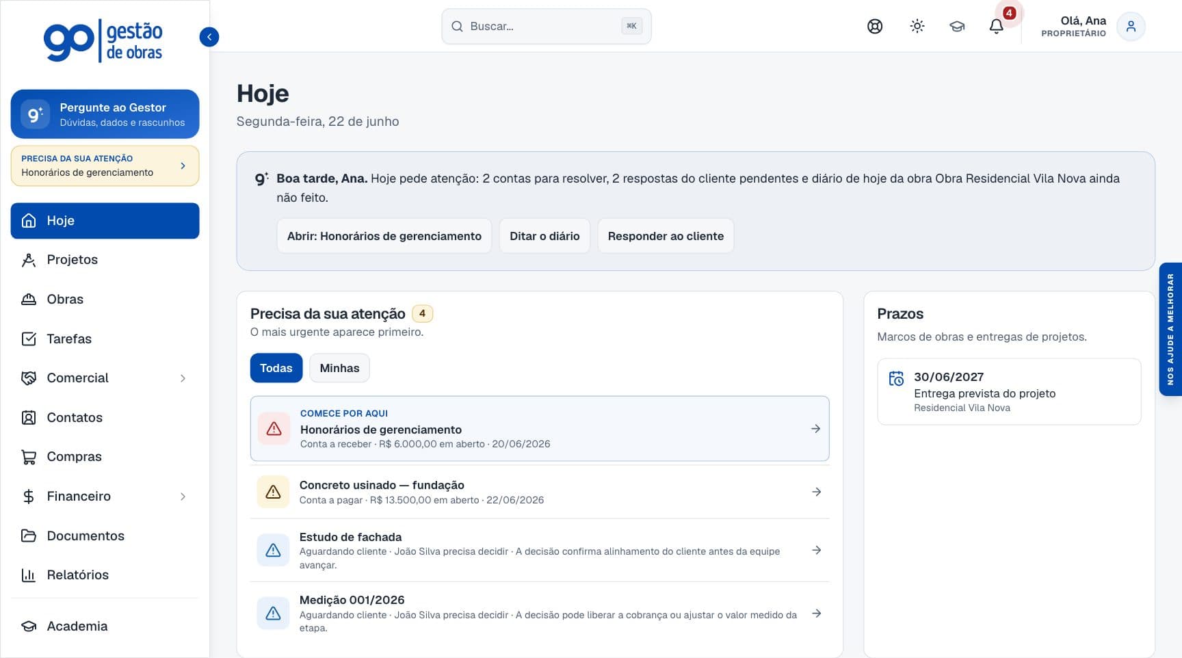Toggle the light/dark theme sun icon

pyautogui.click(x=917, y=27)
